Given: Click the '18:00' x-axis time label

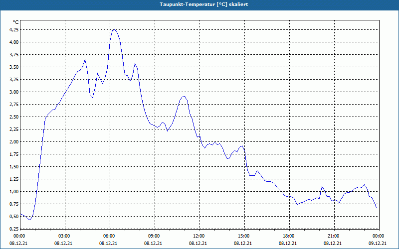Looking at the screenshot, I should 289,236.
